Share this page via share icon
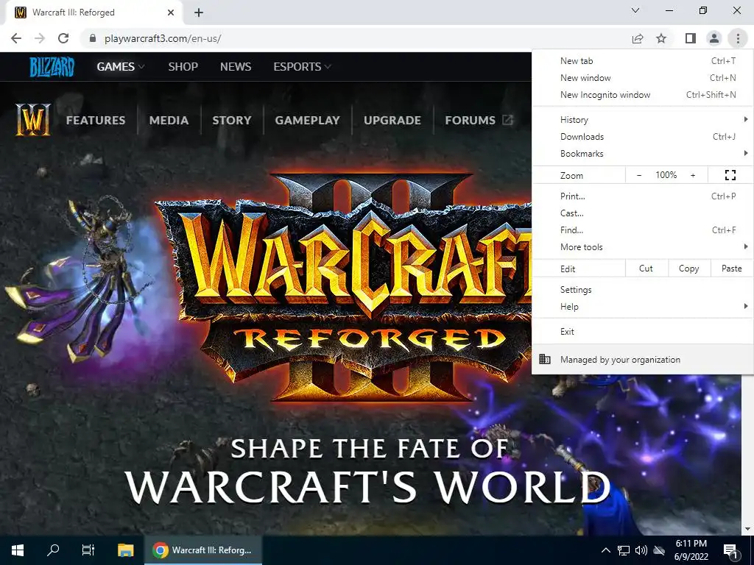The image size is (754, 565). (638, 38)
